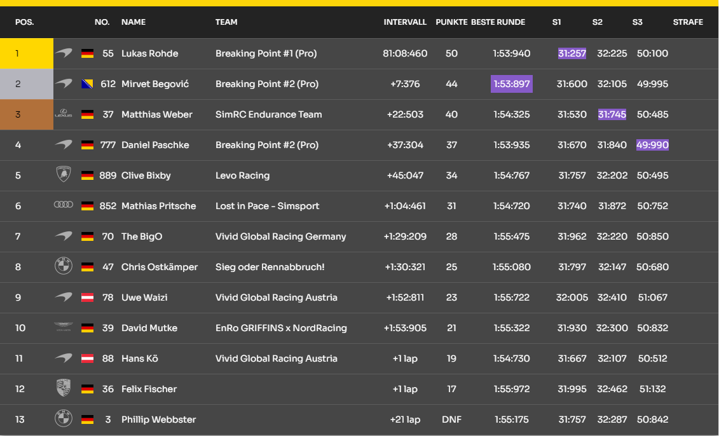Click the Porsche crest in Felix Fischer's row

[x=64, y=388]
